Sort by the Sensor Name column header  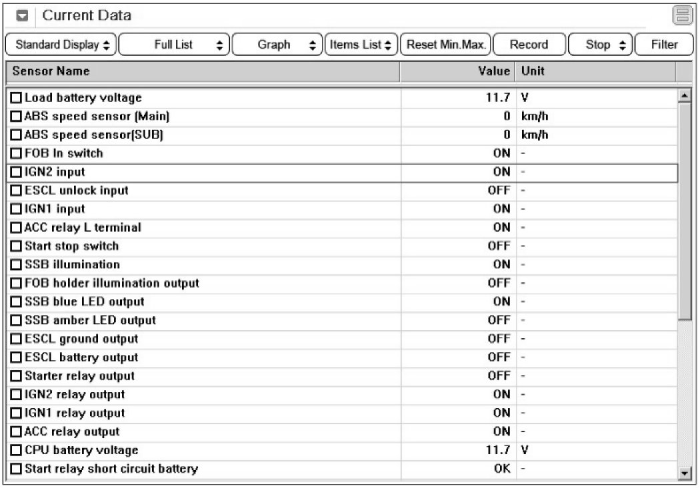click(200, 71)
